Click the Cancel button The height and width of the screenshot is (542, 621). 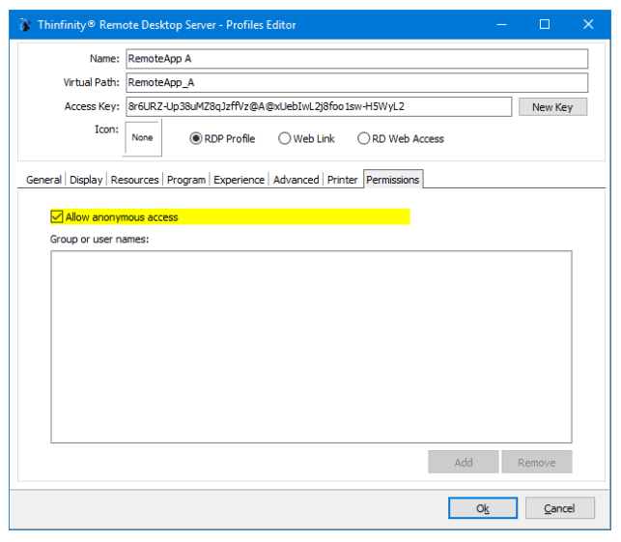(559, 508)
